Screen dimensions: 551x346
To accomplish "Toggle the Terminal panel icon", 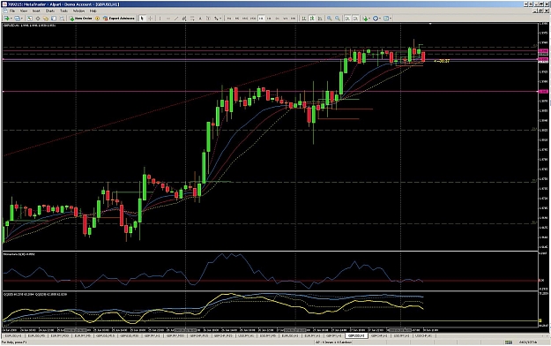I will (54, 19).
